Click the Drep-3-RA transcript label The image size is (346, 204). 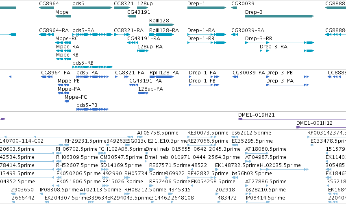pos(273,47)
